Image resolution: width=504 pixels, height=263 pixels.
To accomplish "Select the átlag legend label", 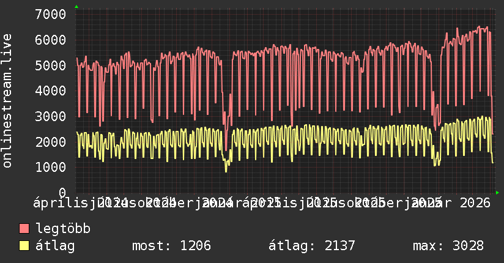I will (55, 246).
